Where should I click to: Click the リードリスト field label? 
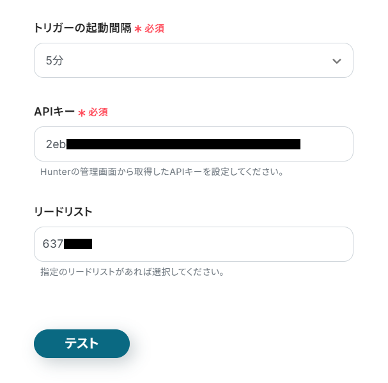(63, 211)
